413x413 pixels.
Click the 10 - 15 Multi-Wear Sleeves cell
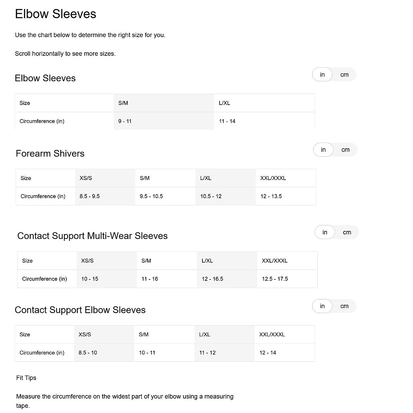point(89,279)
